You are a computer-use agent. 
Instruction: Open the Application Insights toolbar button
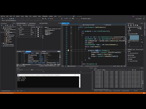pos(86,19)
